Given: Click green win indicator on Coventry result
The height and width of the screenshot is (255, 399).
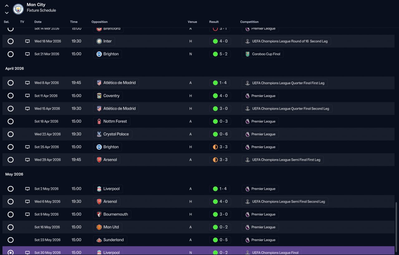Looking at the screenshot, I should (215, 96).
